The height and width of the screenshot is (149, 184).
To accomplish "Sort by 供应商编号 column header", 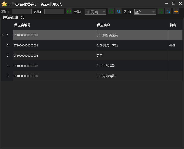I will [x=55, y=25].
